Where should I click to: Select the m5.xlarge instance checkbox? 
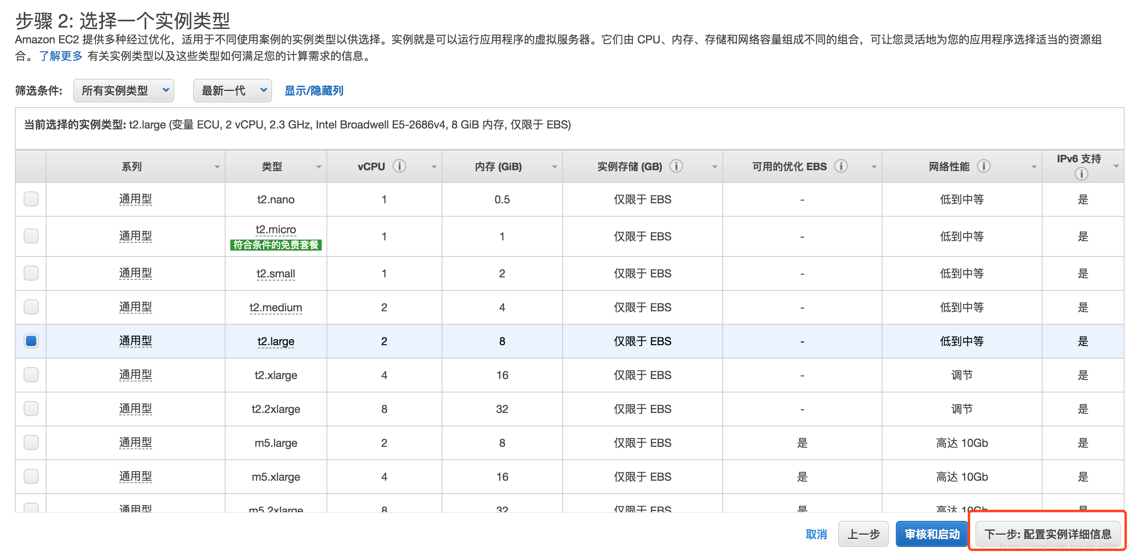coord(31,476)
